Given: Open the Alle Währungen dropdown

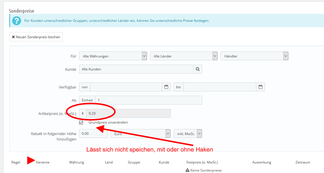Looking at the screenshot, I should coord(113,56).
